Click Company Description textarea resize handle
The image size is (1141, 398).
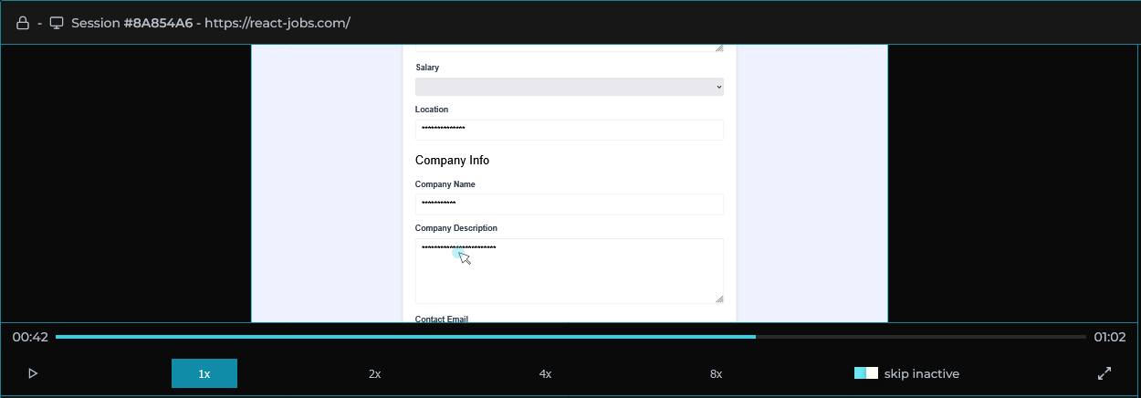pos(718,298)
